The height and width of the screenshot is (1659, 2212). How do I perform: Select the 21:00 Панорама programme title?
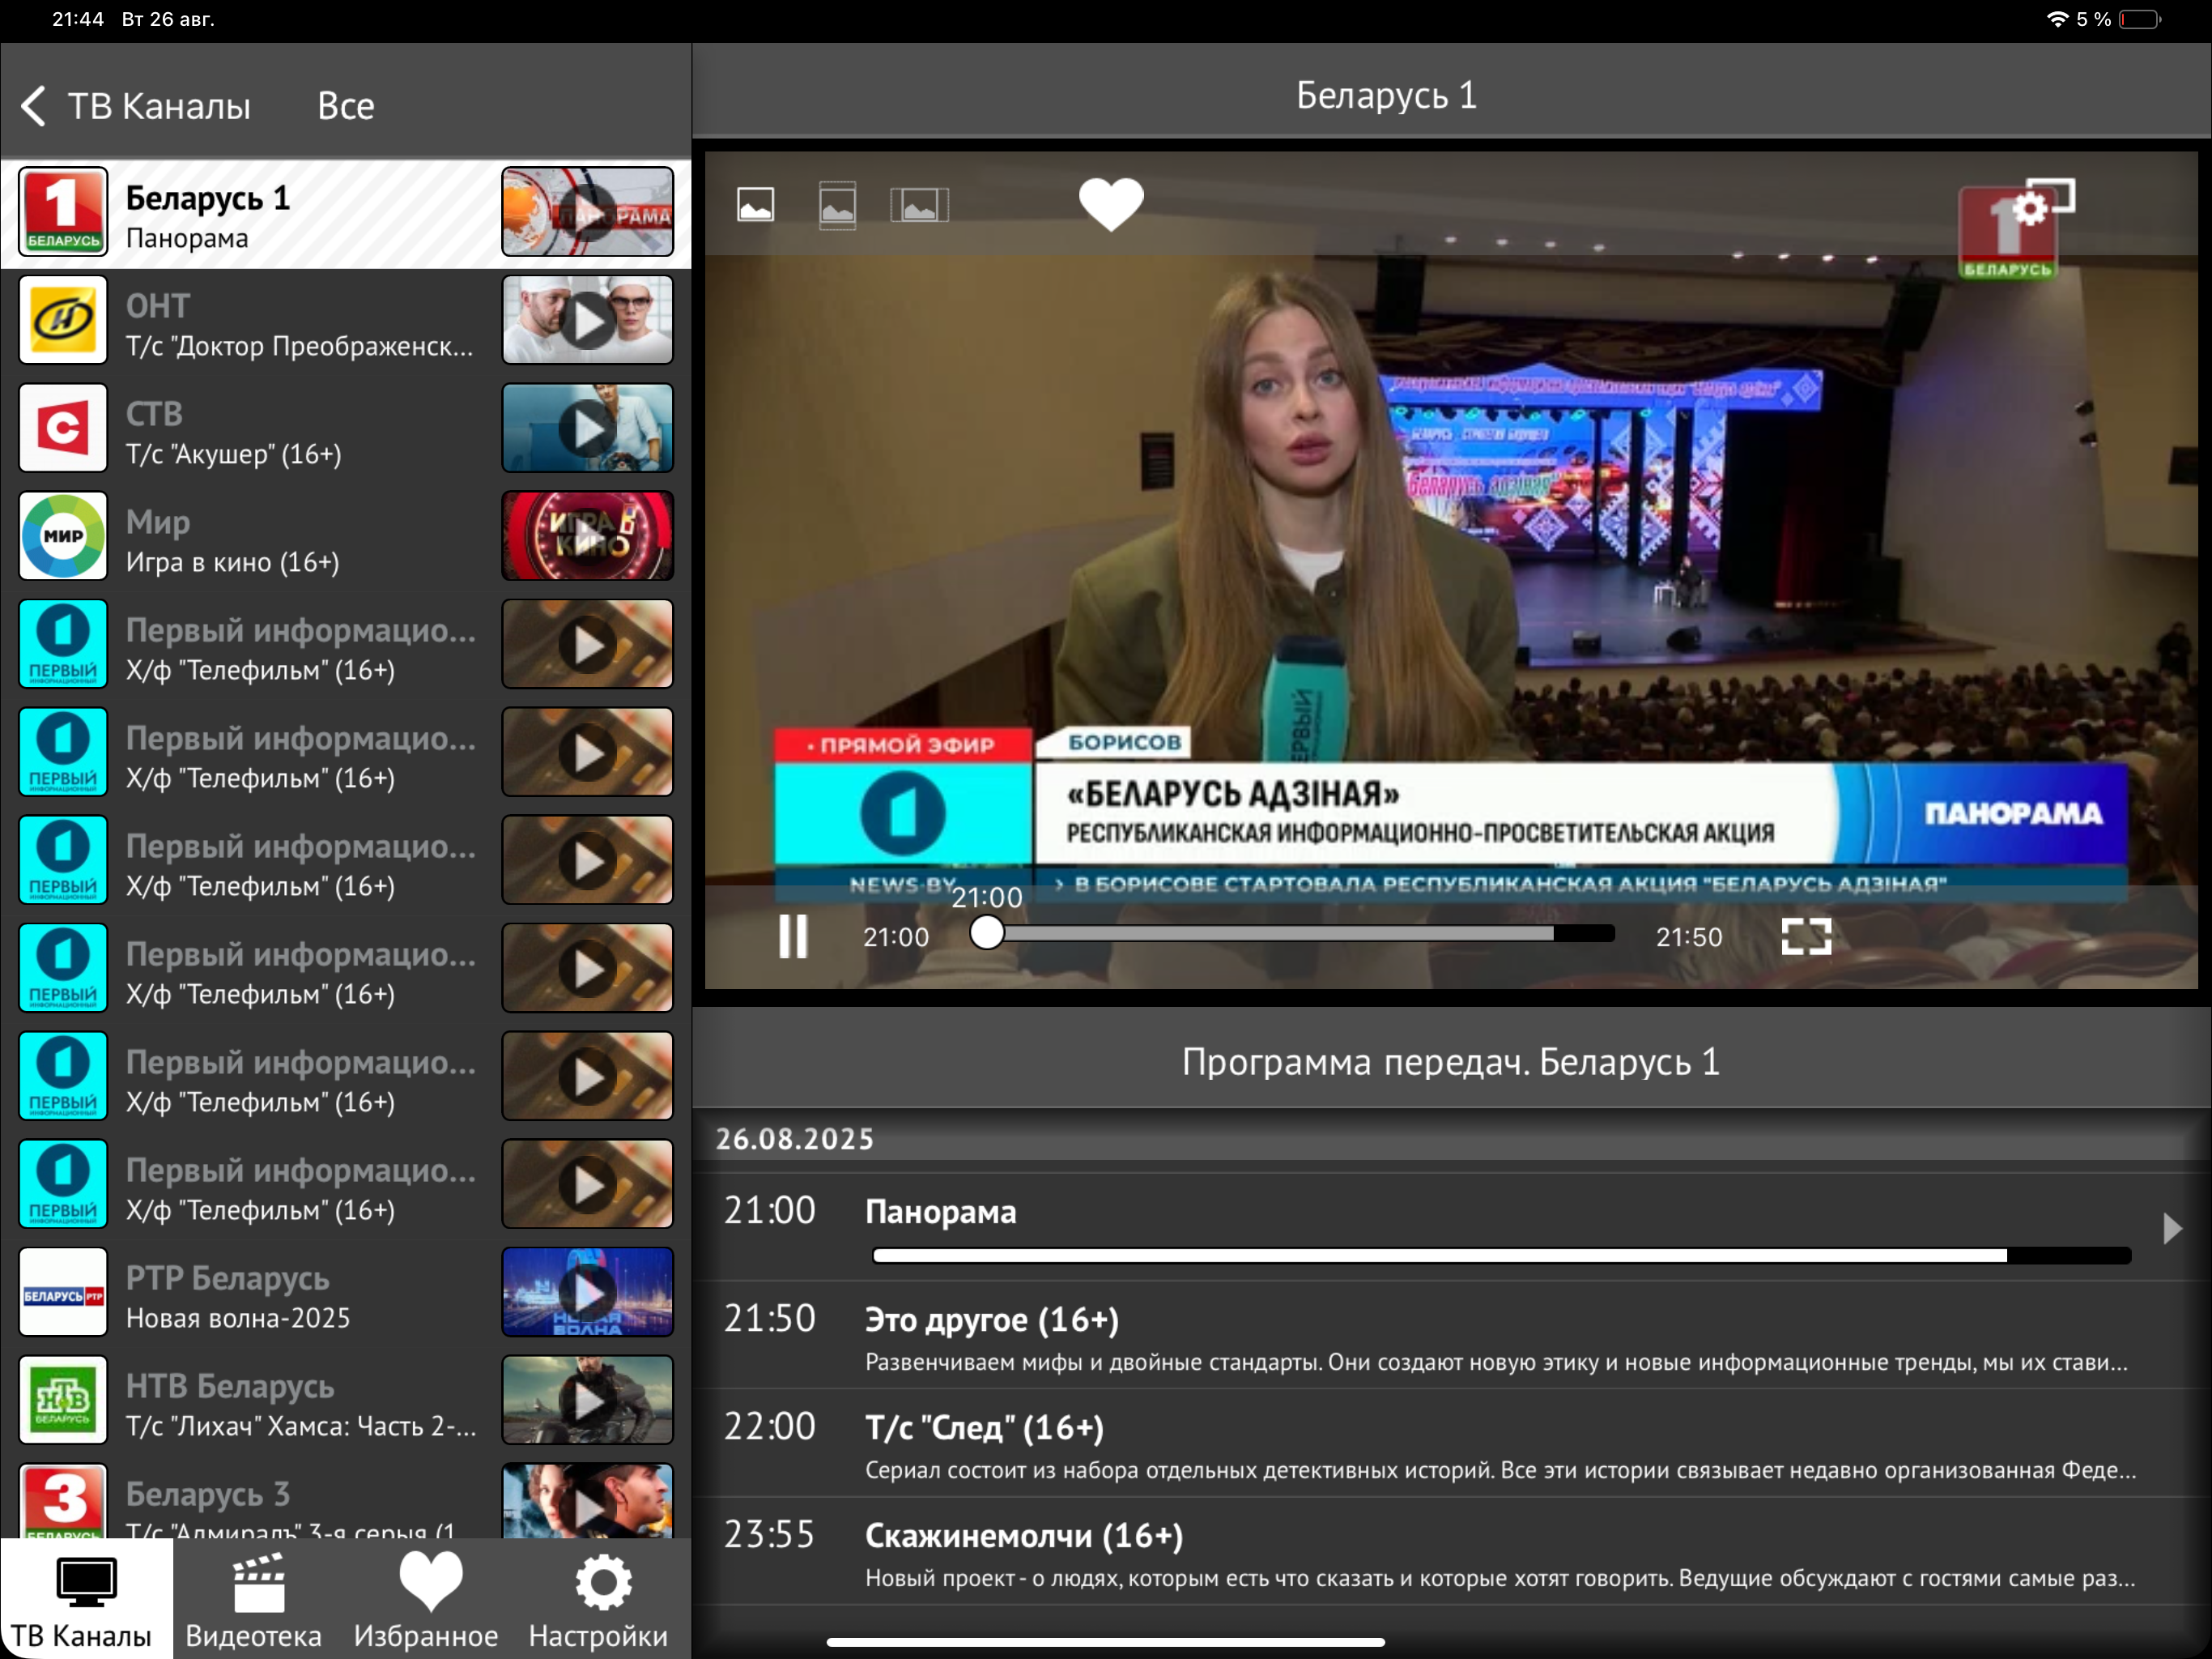click(941, 1212)
